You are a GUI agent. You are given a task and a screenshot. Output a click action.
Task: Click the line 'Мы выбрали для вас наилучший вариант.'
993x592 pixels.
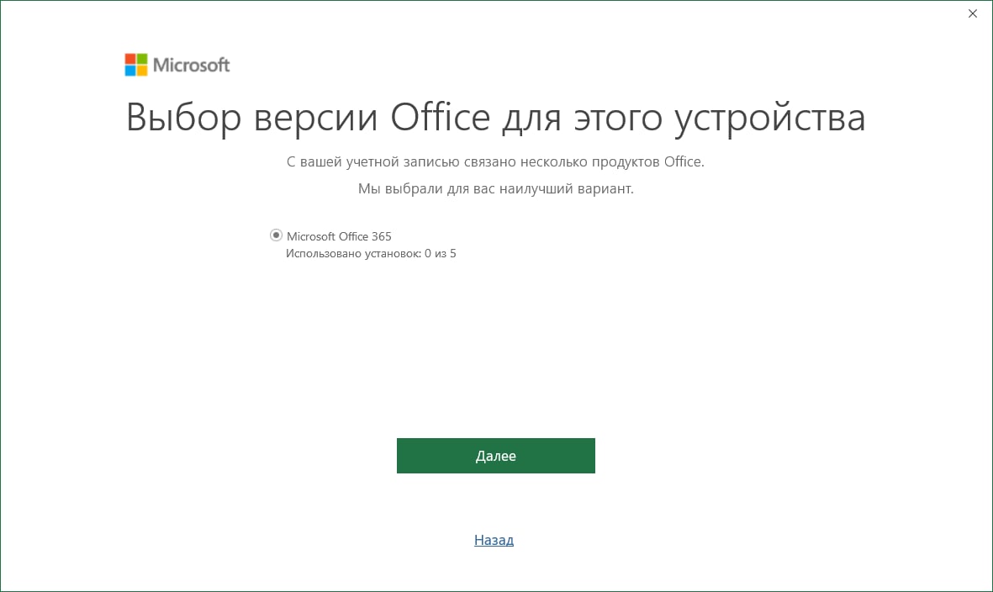point(496,188)
